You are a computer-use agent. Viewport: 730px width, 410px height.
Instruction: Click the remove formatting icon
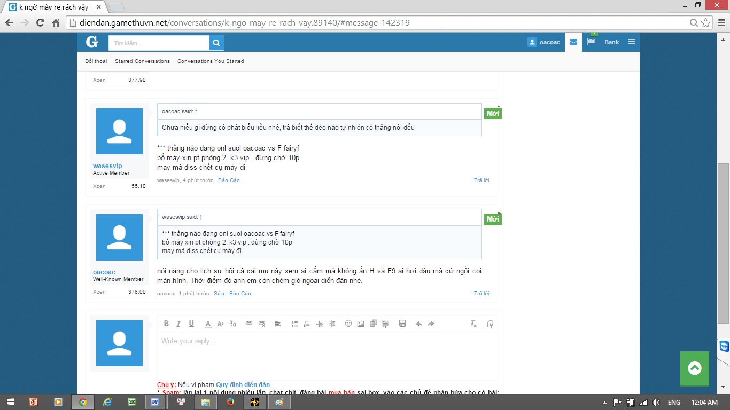[x=473, y=324]
